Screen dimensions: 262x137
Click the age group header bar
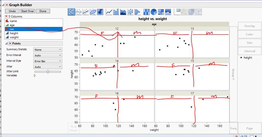154,24
